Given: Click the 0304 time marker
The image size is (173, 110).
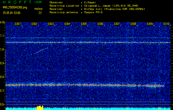Looking at the screenshot, I should click(x=67, y=24).
